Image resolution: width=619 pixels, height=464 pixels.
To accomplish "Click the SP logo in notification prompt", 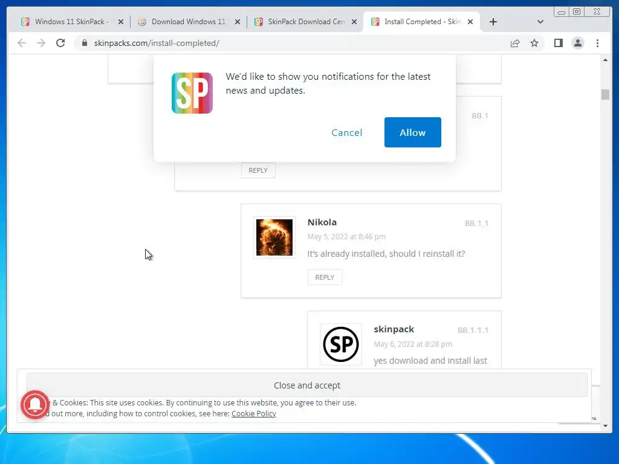I will click(192, 93).
